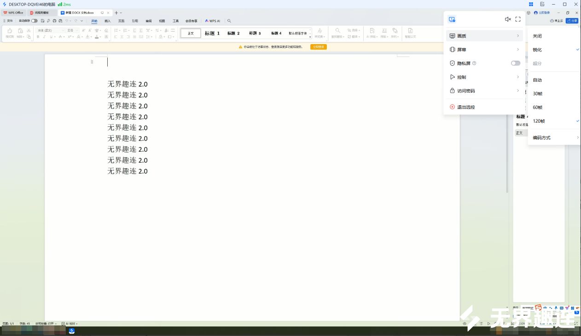This screenshot has width=581, height=336.
Task: Click the 格式刷 format painter icon
Action: 10,33
